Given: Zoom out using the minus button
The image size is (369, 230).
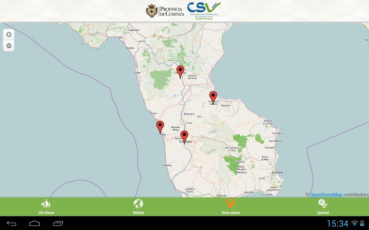Looking at the screenshot, I should pyautogui.click(x=9, y=45).
